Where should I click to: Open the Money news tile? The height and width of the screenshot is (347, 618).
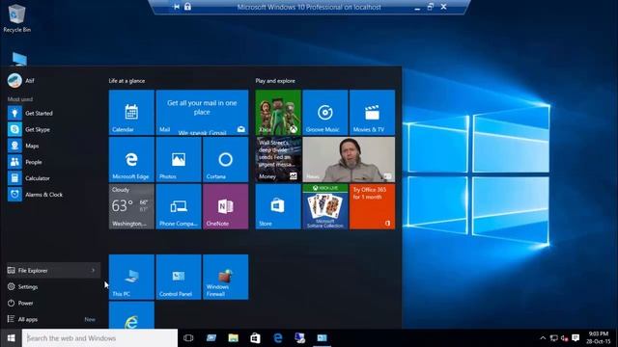click(278, 159)
